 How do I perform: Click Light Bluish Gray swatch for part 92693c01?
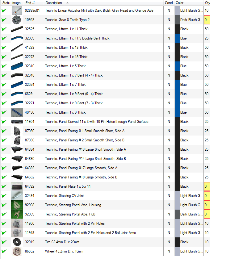coord(177,10)
